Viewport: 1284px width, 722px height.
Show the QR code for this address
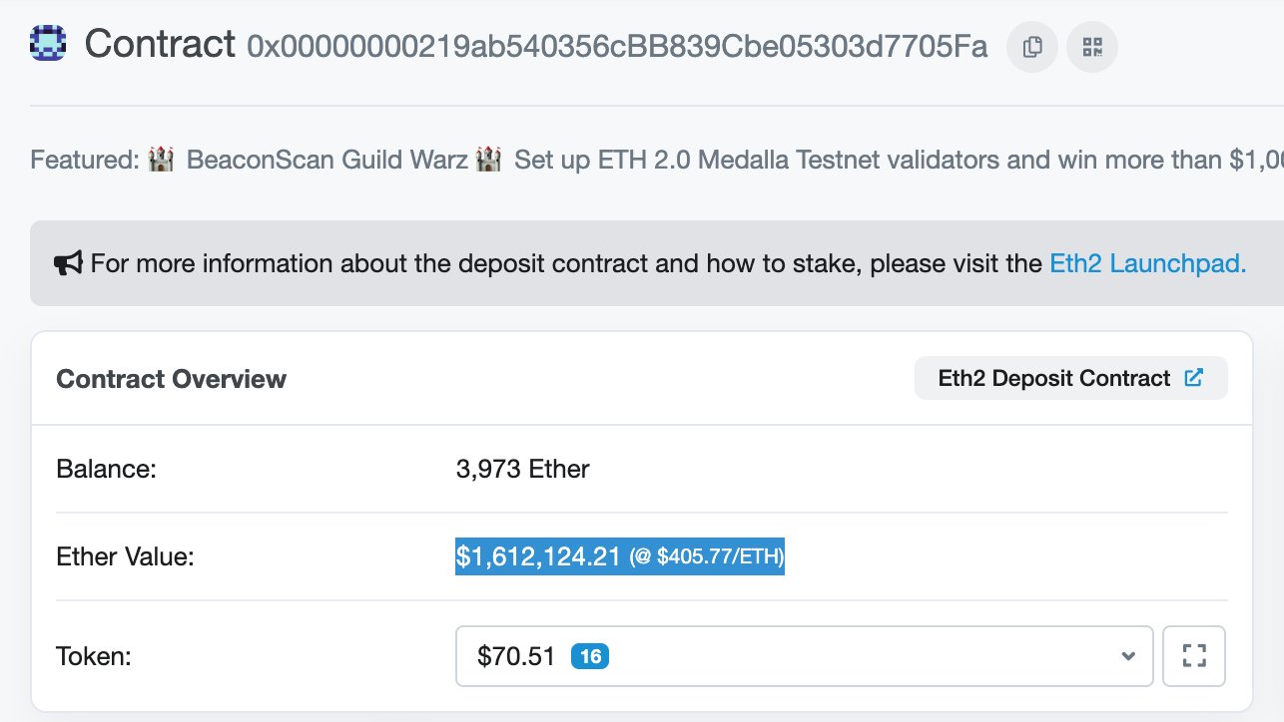pyautogui.click(x=1092, y=47)
